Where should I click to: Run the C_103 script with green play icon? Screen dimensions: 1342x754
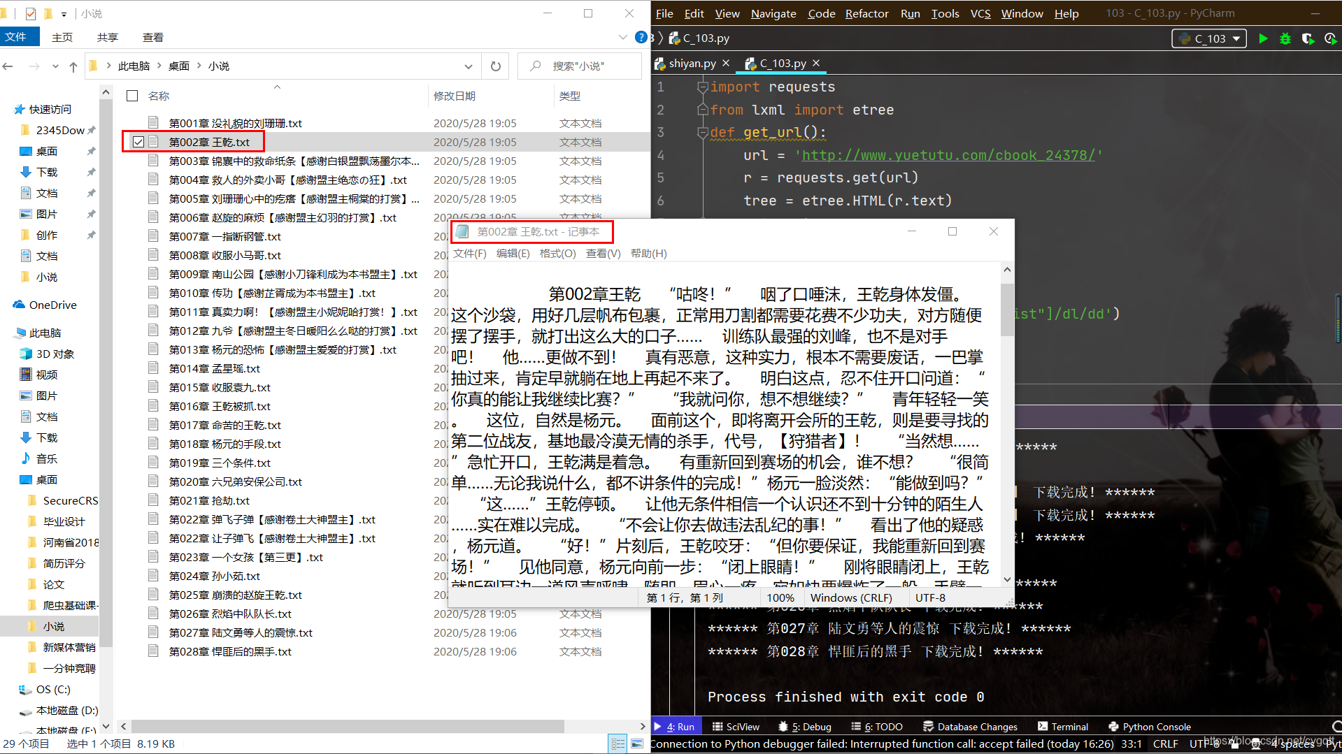pos(1263,38)
